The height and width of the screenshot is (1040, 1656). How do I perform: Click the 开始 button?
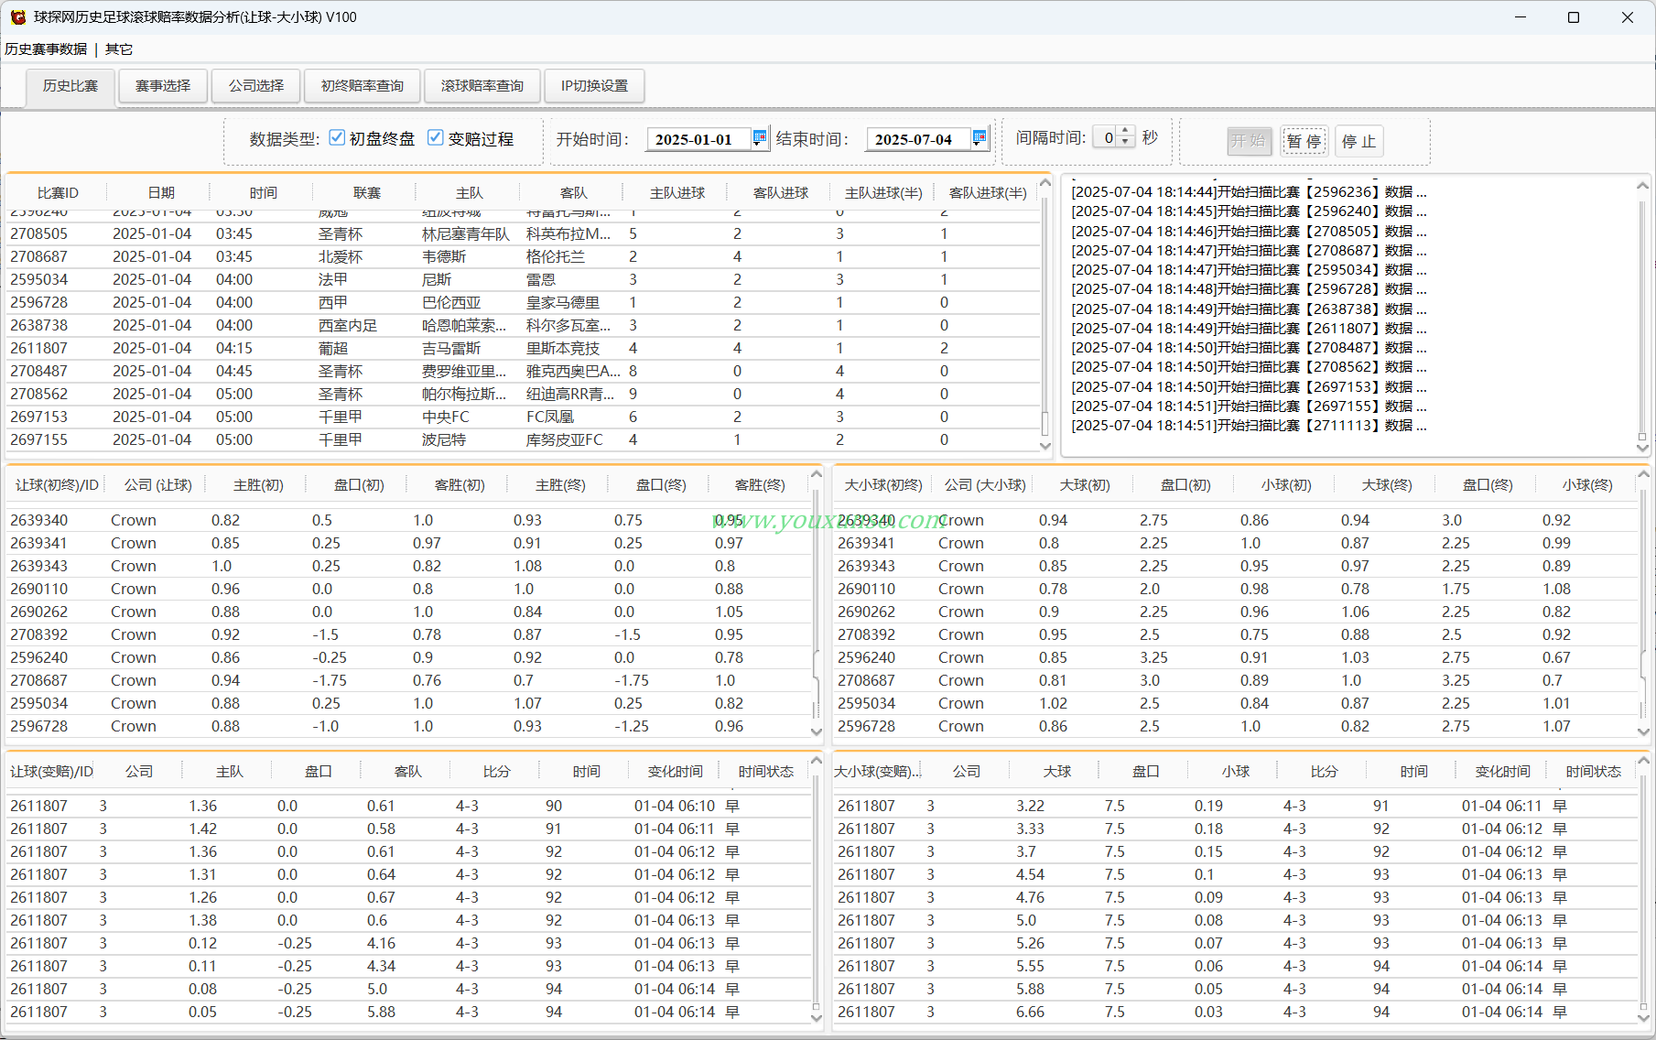(x=1250, y=141)
